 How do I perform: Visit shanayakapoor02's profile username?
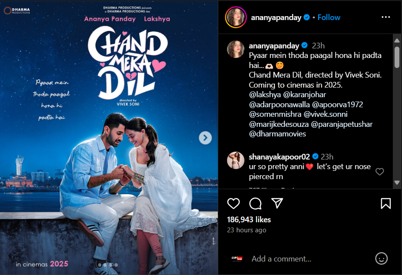(x=279, y=157)
